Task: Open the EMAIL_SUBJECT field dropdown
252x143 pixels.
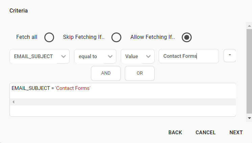Action: [x=40, y=56]
